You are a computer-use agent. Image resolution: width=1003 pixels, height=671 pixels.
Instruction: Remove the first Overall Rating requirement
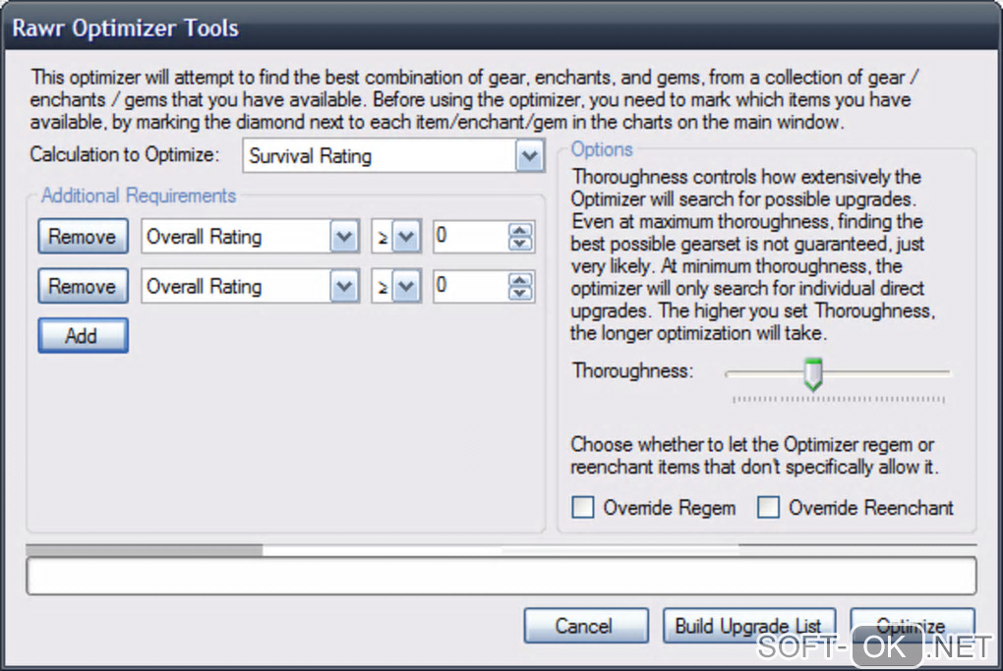[x=83, y=237]
